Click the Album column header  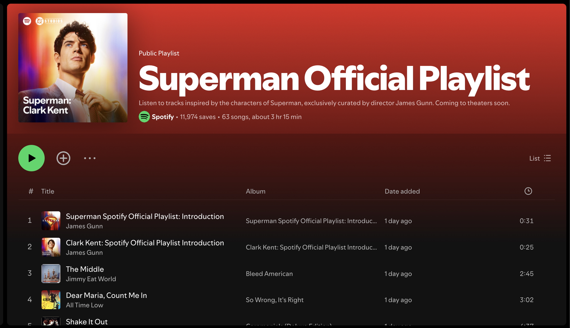coord(255,191)
